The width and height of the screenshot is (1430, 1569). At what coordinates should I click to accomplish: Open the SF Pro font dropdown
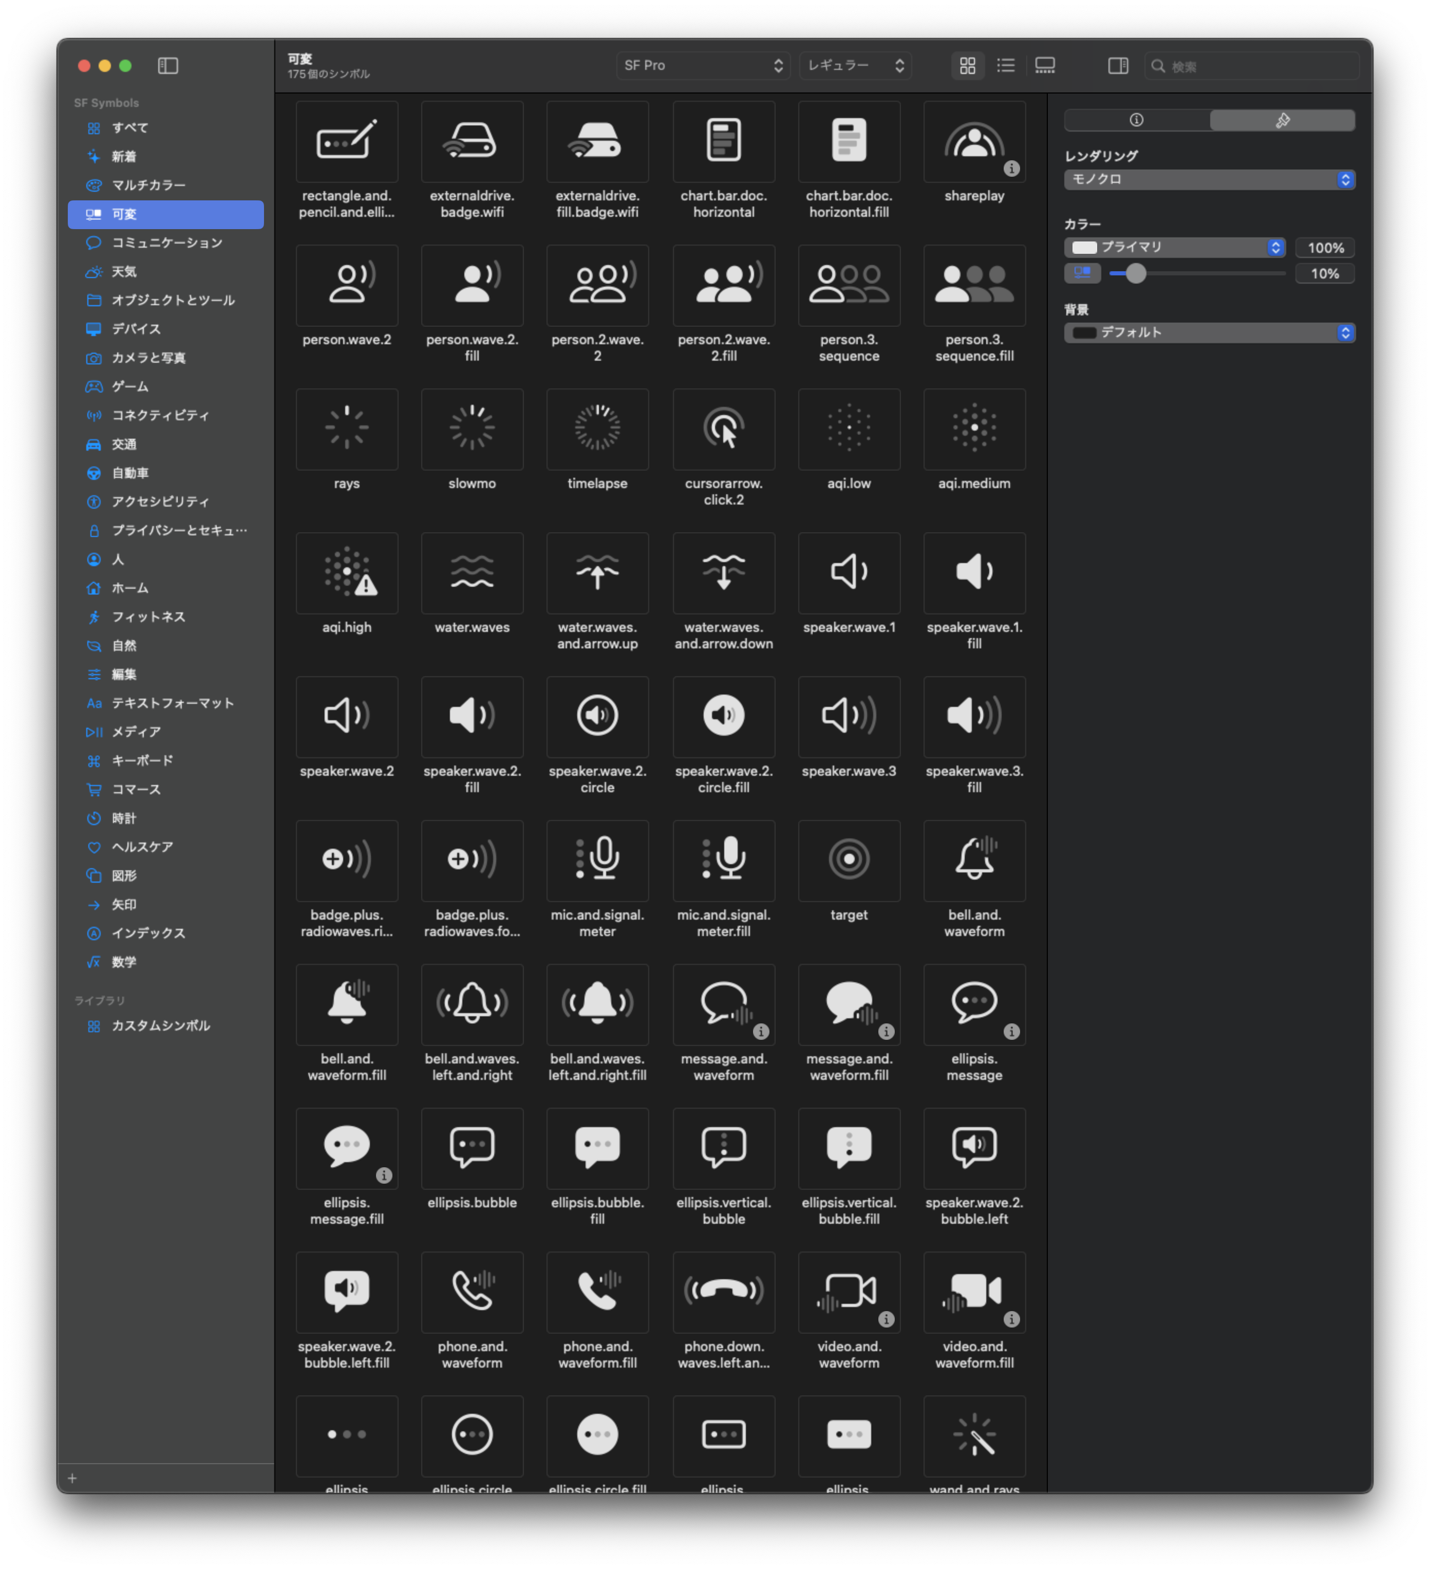click(703, 66)
